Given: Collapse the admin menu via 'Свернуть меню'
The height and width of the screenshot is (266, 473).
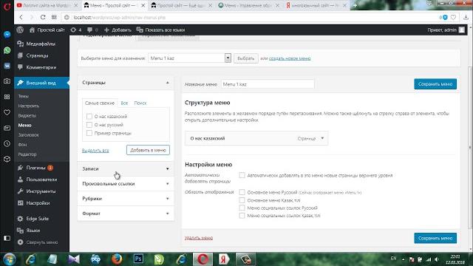Looking at the screenshot, I should (x=38, y=242).
